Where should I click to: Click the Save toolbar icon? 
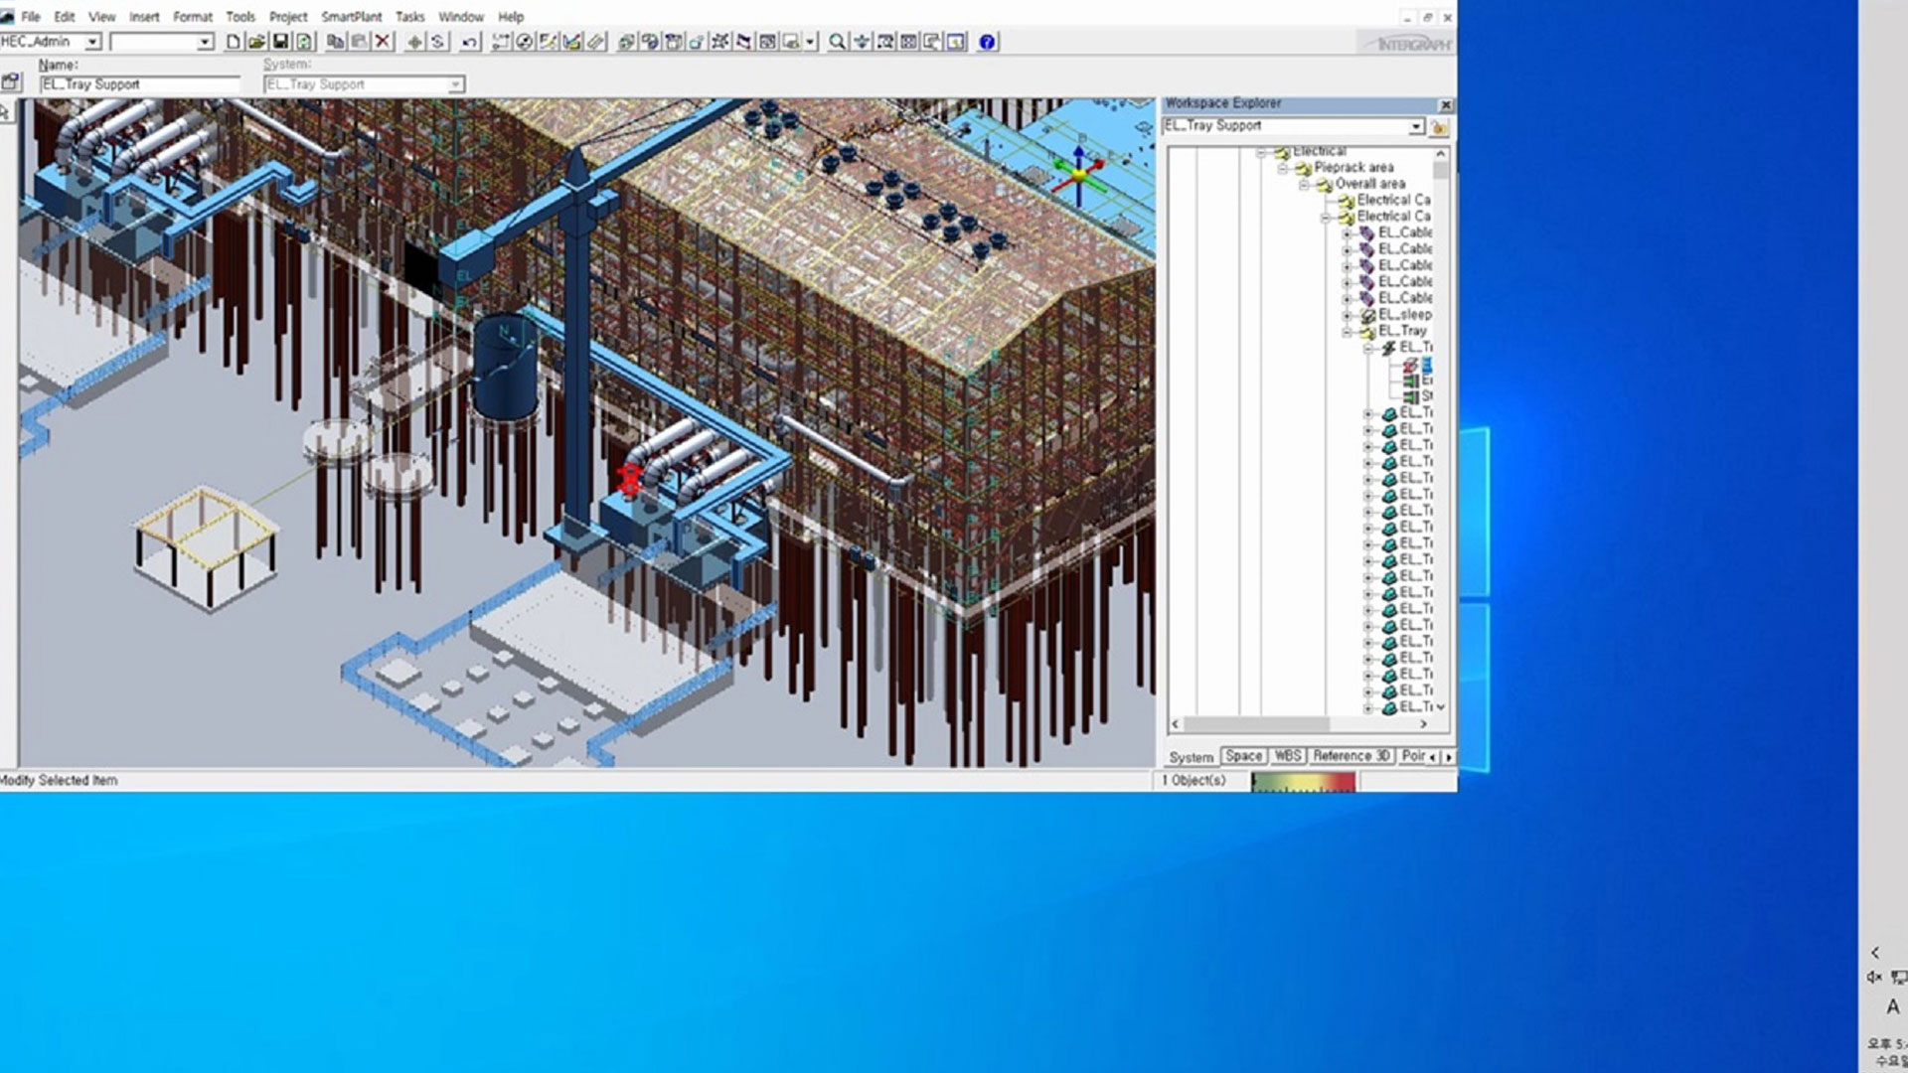[x=280, y=42]
